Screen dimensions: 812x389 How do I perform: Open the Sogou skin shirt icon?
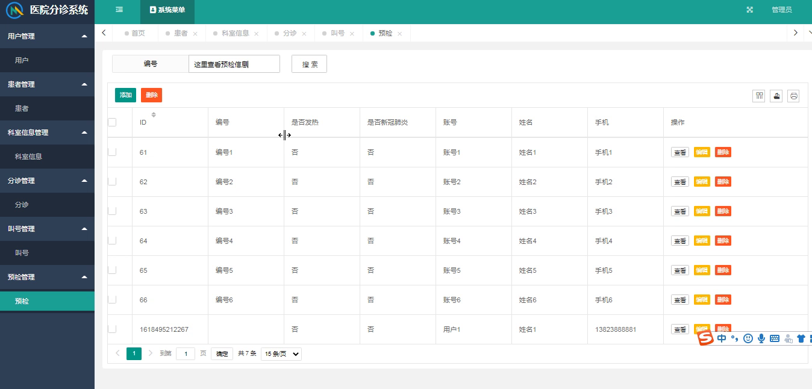pos(801,338)
